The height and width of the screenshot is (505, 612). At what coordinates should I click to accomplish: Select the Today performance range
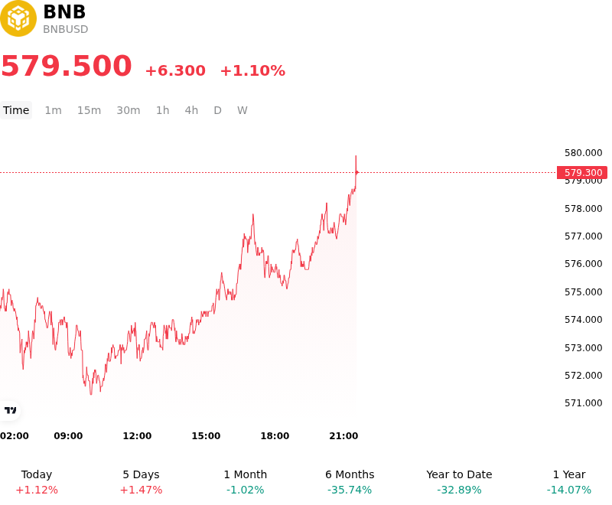coord(37,482)
